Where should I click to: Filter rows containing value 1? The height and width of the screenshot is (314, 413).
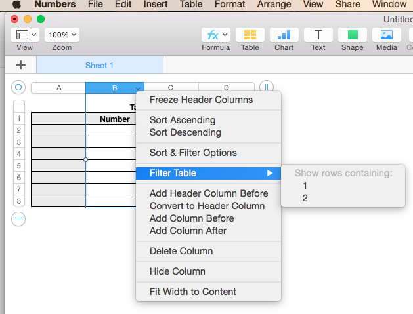[x=305, y=186]
